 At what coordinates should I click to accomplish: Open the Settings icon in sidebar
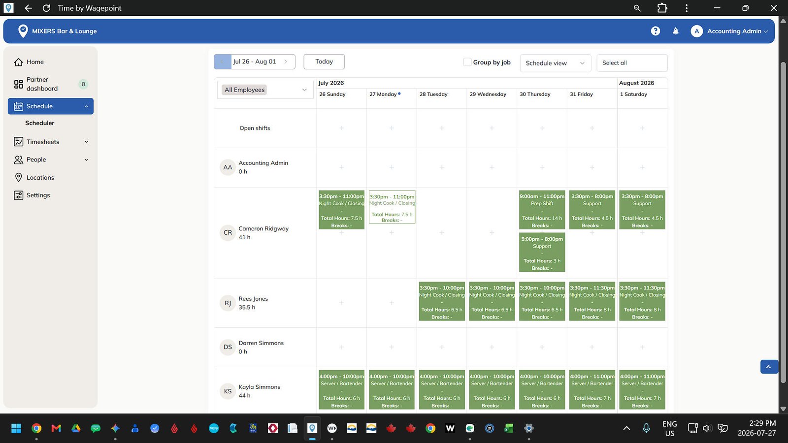coord(19,195)
